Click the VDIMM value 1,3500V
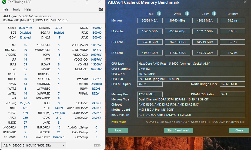 point(96,64)
